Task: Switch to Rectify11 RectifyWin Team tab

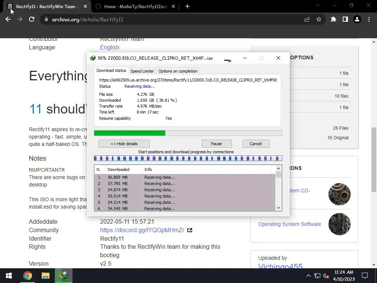Action: 47,7
